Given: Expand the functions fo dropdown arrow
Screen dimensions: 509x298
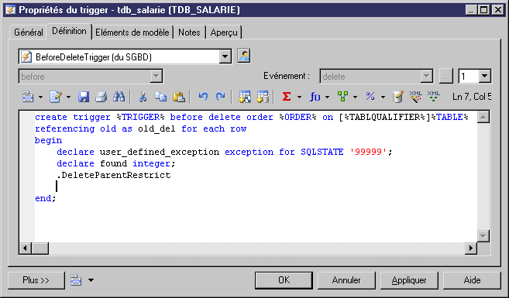Looking at the screenshot, I should click(x=327, y=97).
